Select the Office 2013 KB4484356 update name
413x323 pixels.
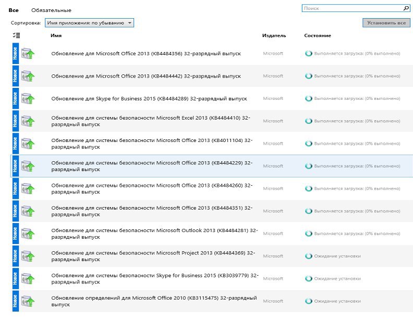point(146,54)
